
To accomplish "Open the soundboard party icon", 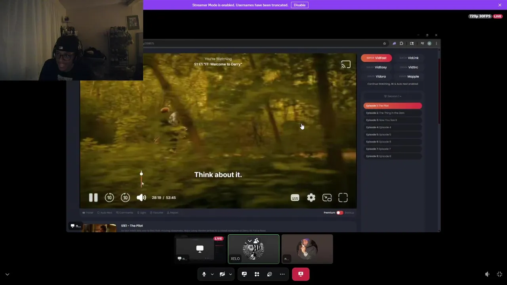I will point(269,274).
